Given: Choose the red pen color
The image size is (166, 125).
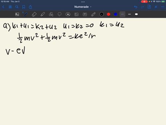Looking at the screenshot, I should (x=109, y=14).
